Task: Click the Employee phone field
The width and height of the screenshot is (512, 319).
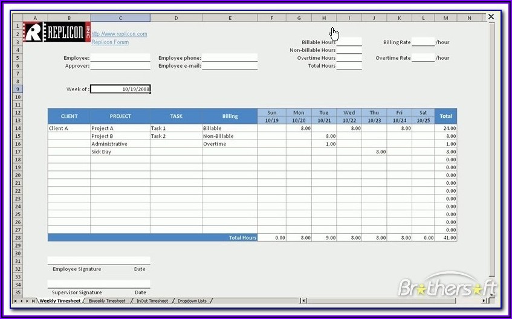Action: (x=230, y=58)
